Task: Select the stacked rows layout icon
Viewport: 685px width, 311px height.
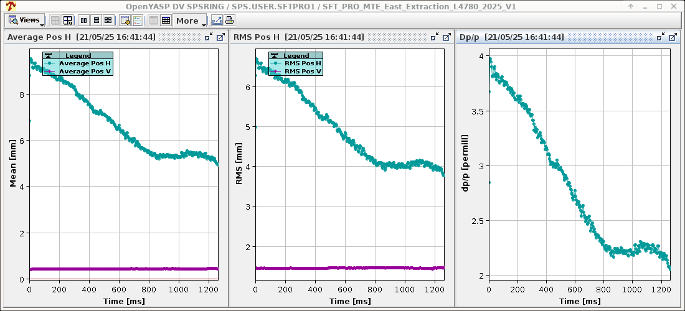Action: pos(97,21)
